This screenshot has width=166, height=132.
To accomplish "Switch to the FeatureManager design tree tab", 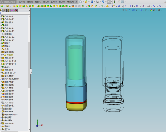I will [x=1, y=11].
